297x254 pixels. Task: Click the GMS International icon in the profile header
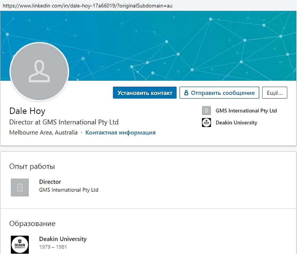[x=206, y=111]
